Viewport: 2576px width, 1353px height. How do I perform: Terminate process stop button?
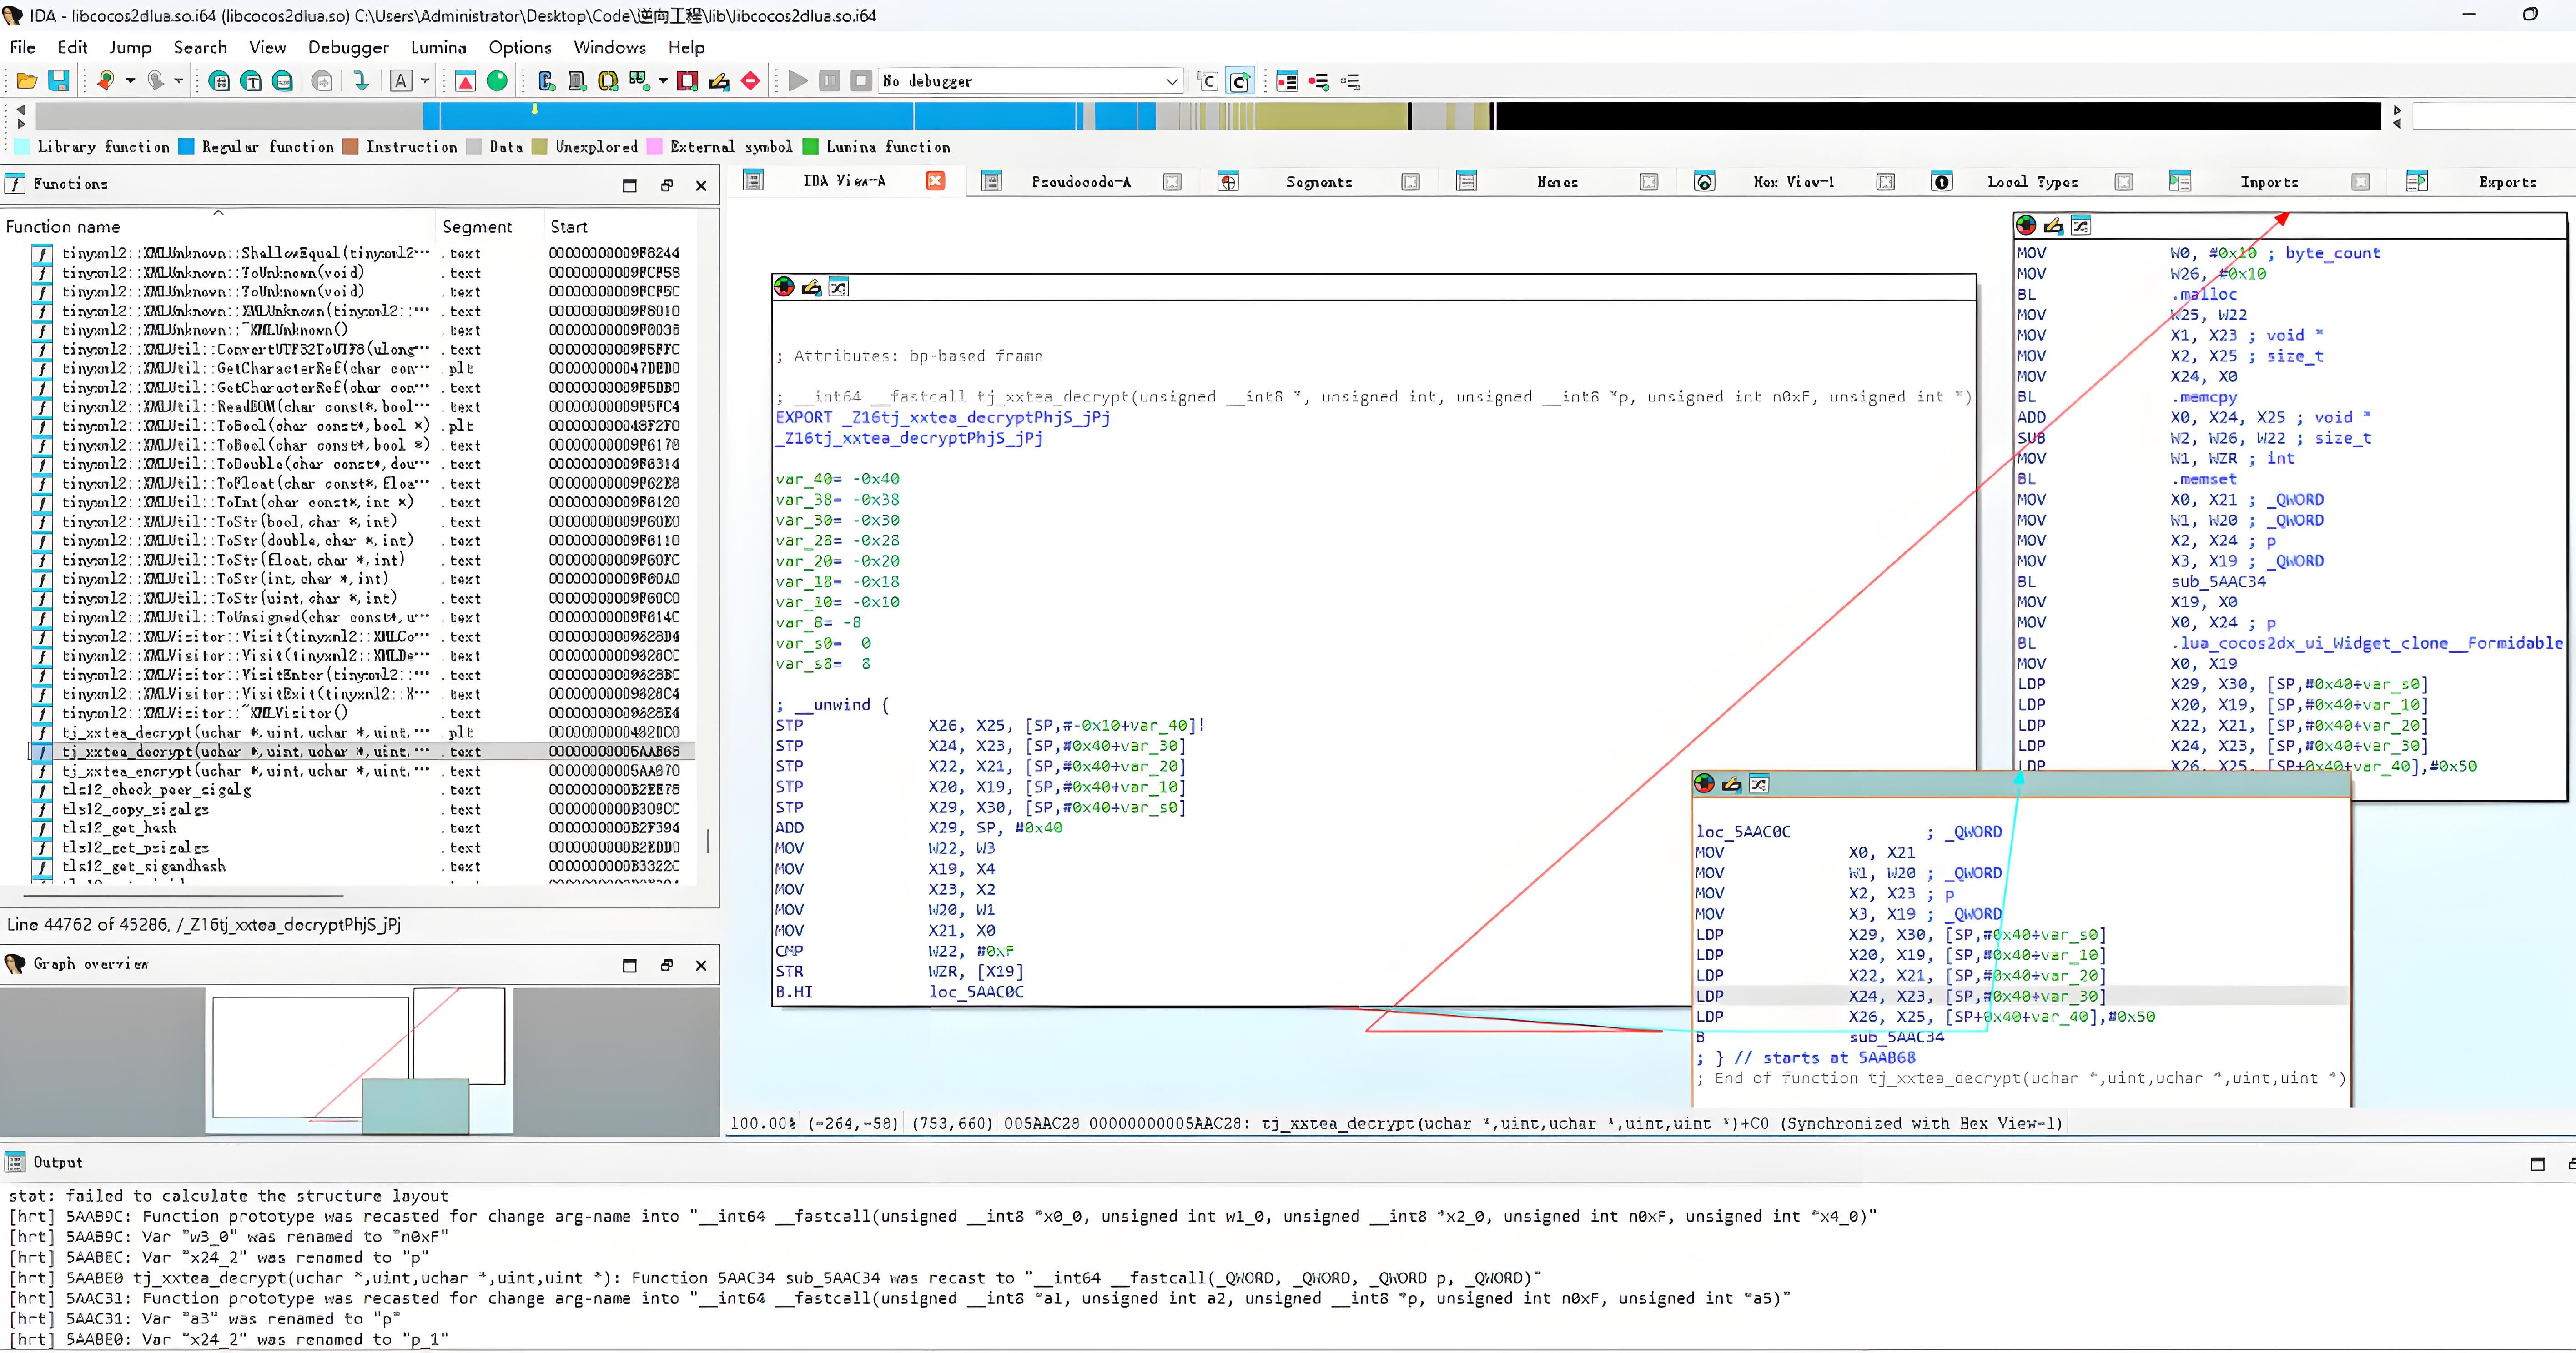coord(861,81)
